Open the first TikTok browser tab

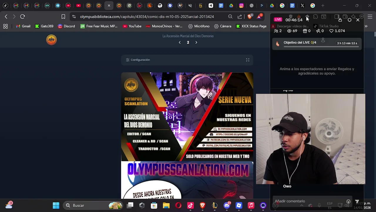tap(6, 6)
